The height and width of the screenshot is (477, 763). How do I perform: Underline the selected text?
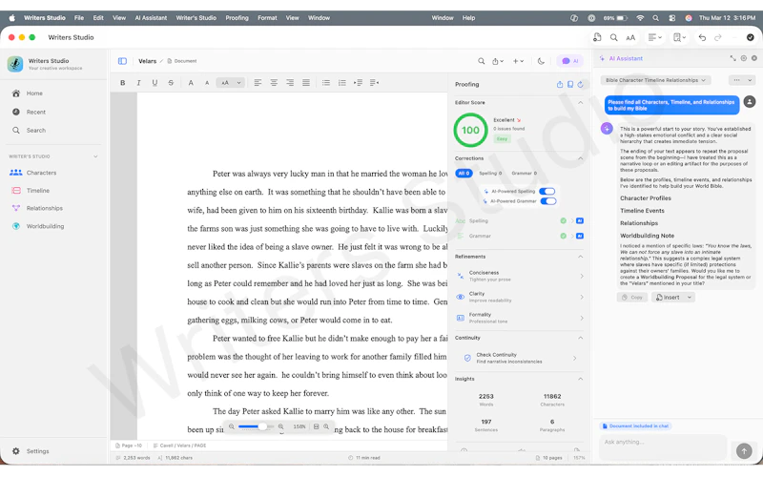[x=155, y=83]
